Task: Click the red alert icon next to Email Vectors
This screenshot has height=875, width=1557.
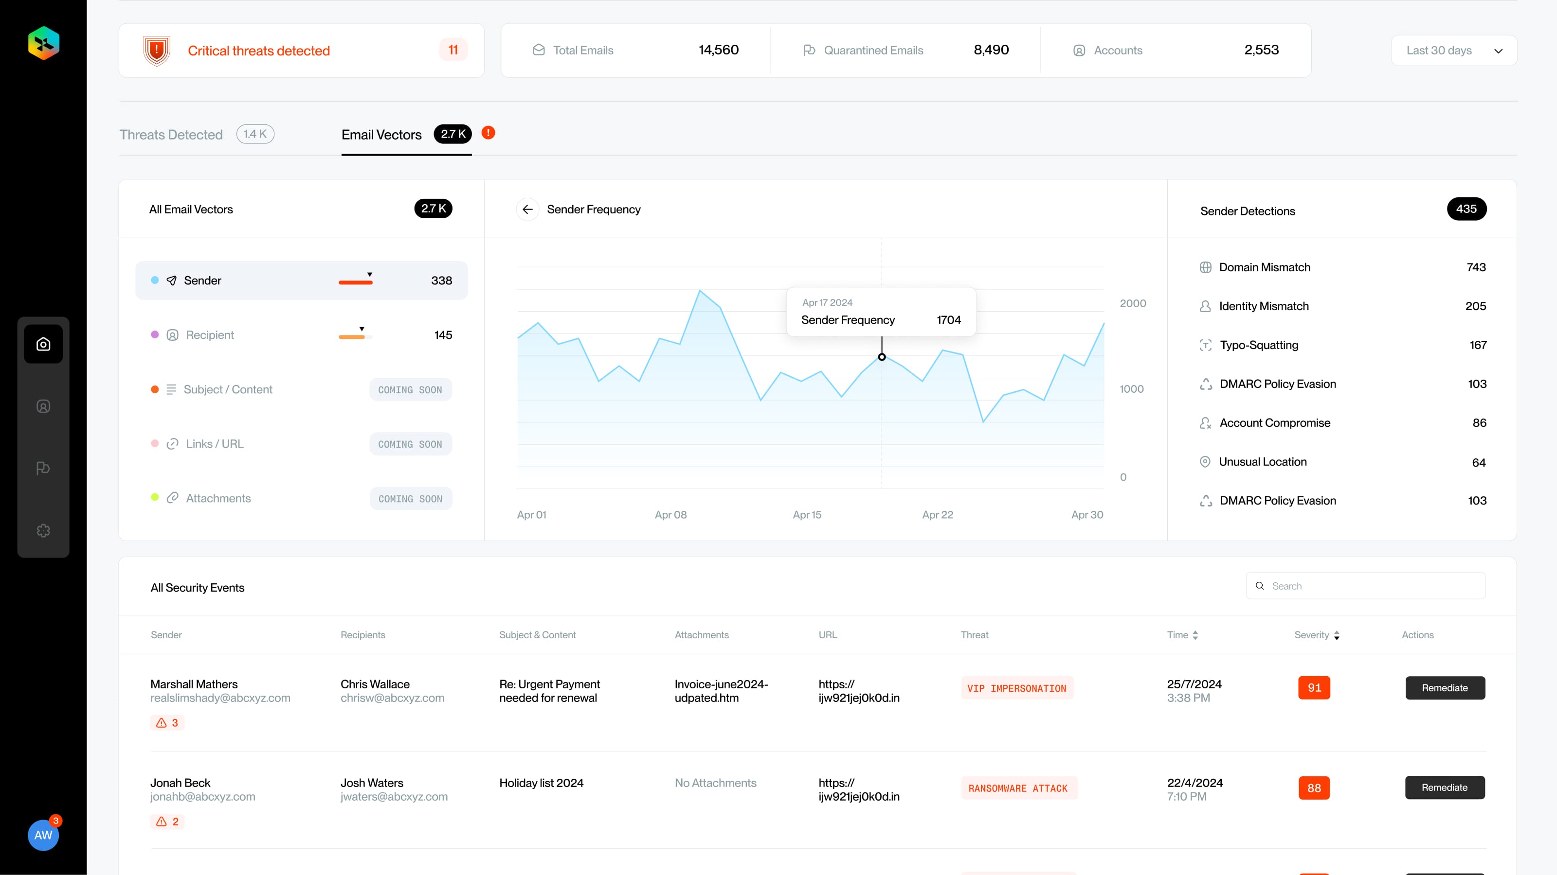Action: [488, 133]
